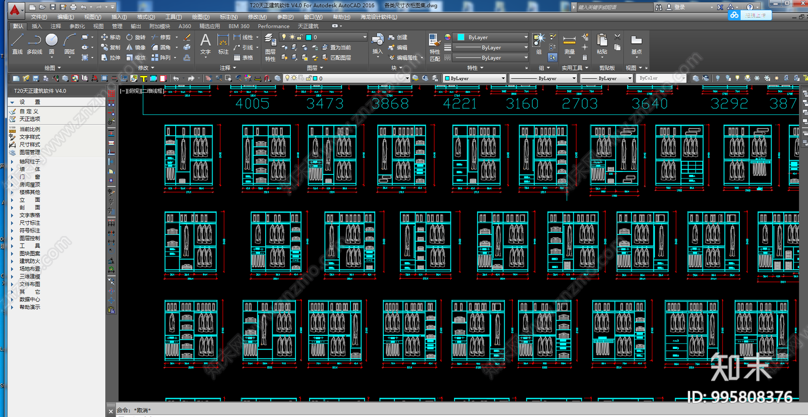808x417 pixels.
Task: Select the Polyline (多段线) tool
Action: click(34, 43)
